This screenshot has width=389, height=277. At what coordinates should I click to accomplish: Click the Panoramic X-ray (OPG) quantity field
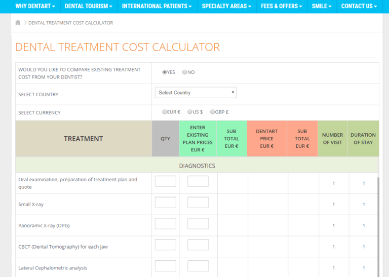coord(165,224)
